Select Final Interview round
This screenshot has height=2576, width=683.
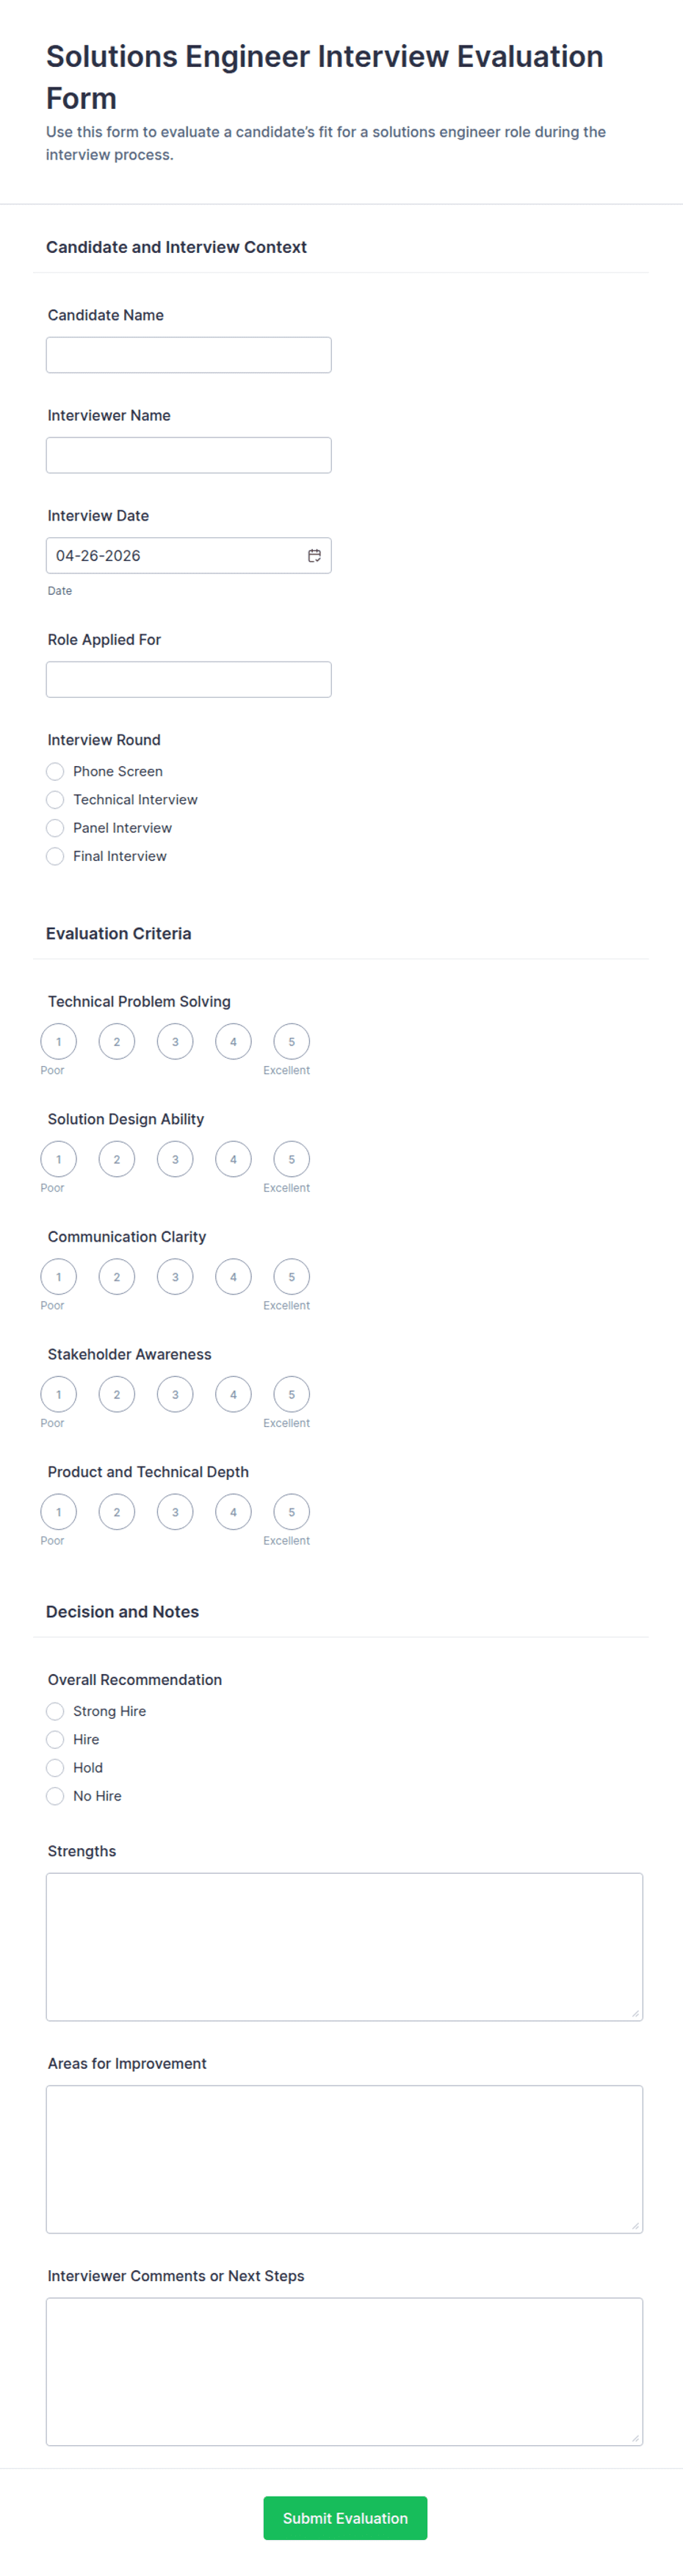click(56, 856)
